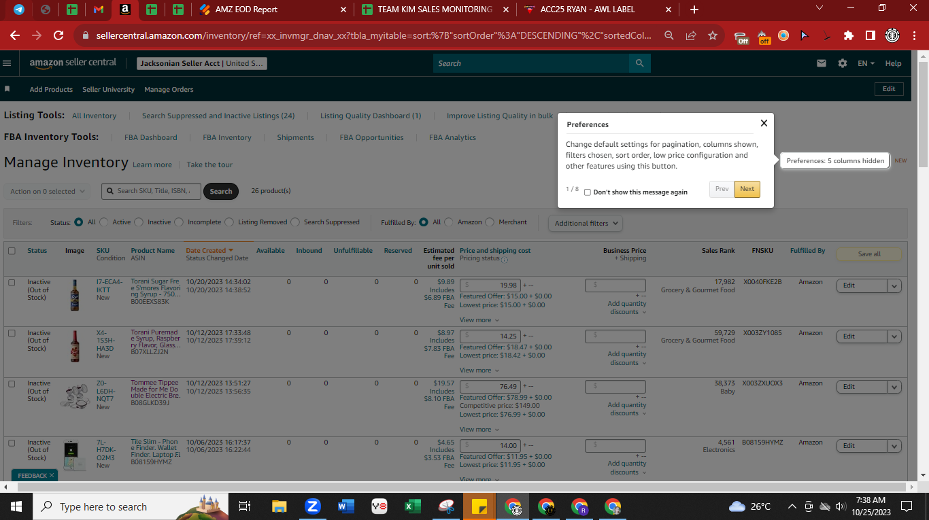
Task: Click the pricing status info icon
Action: [x=505, y=259]
